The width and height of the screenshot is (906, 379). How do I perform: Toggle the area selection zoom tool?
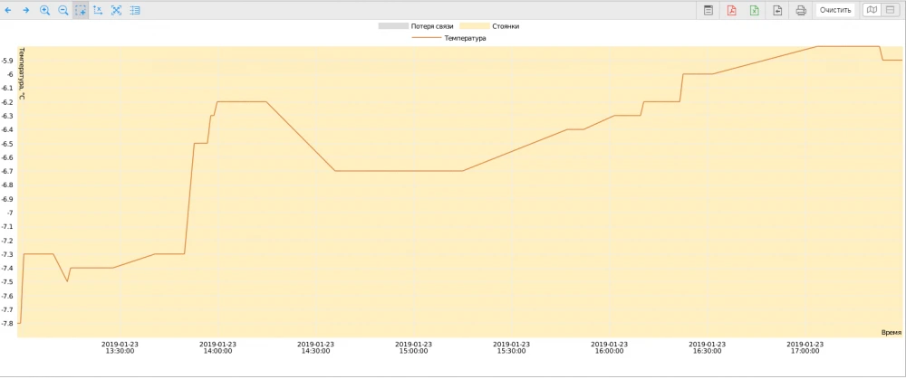coord(81,10)
